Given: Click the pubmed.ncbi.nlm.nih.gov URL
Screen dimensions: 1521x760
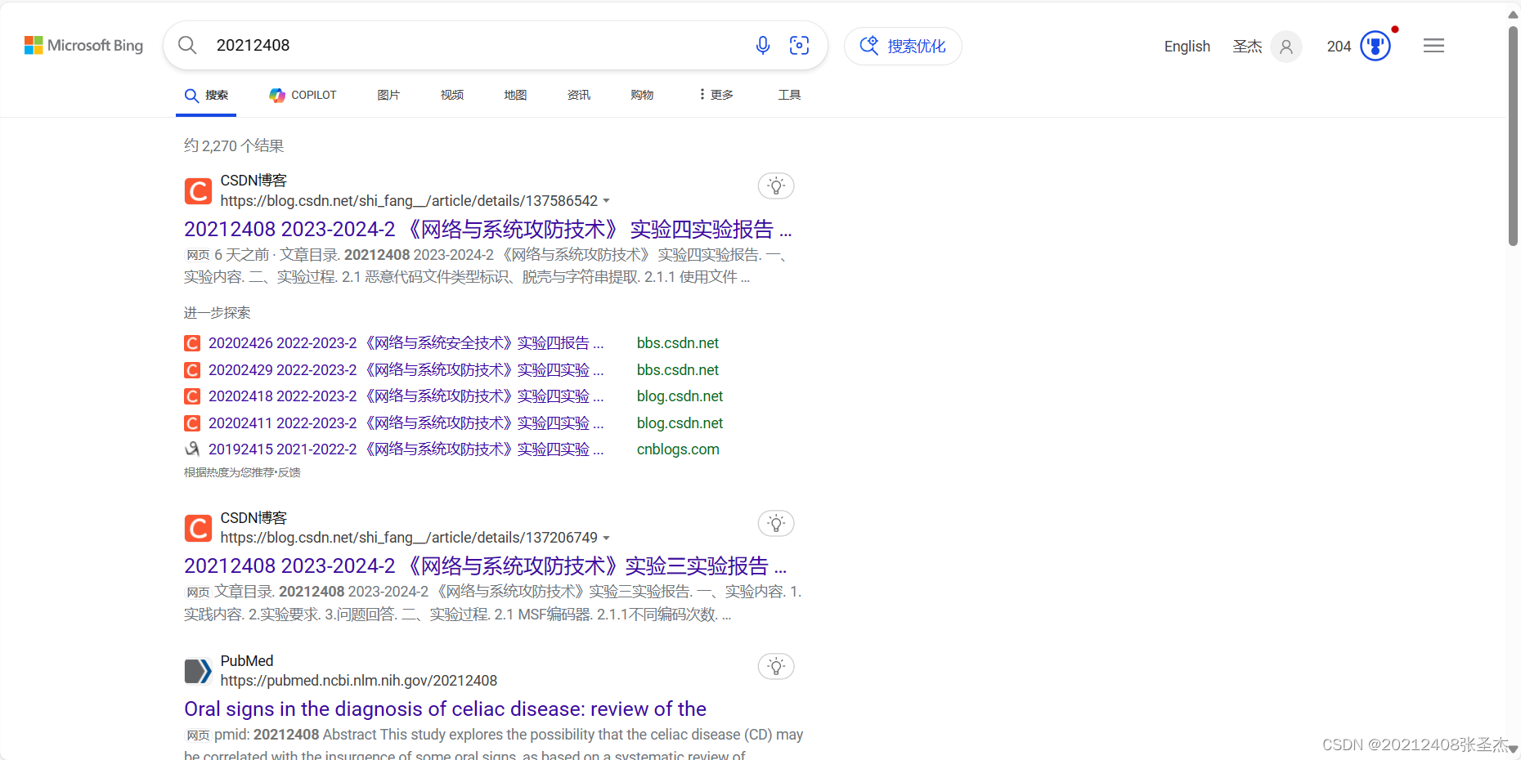Looking at the screenshot, I should [358, 681].
